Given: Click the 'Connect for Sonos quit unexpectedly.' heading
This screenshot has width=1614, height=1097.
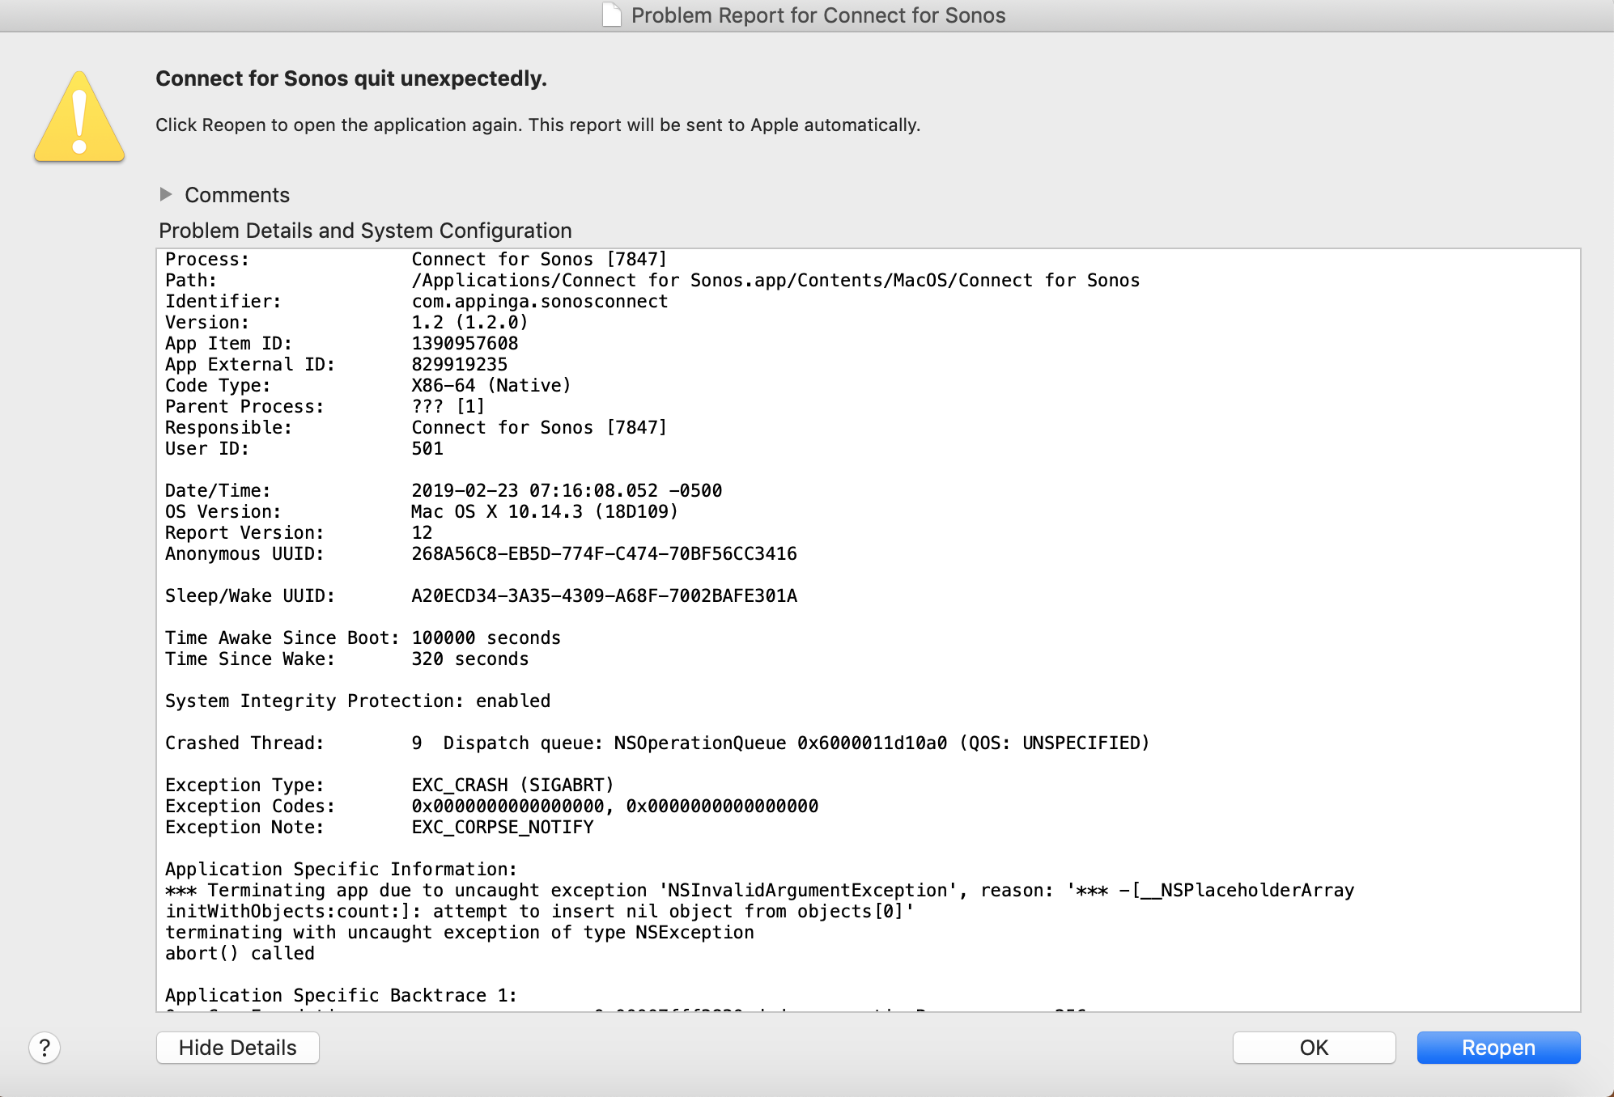Looking at the screenshot, I should 351,78.
